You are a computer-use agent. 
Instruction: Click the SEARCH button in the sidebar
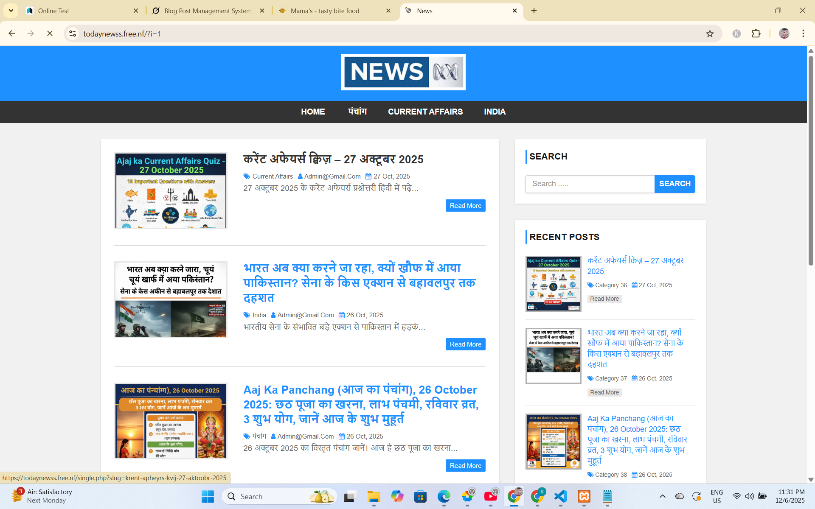coord(674,184)
